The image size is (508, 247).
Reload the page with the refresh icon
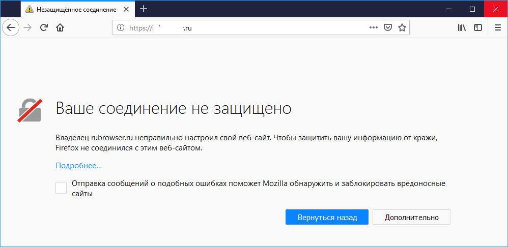coord(44,28)
